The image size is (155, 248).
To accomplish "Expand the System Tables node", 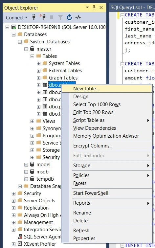I will pos(38,64).
